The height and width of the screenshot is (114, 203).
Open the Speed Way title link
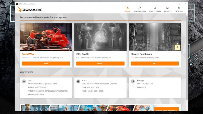28,54
